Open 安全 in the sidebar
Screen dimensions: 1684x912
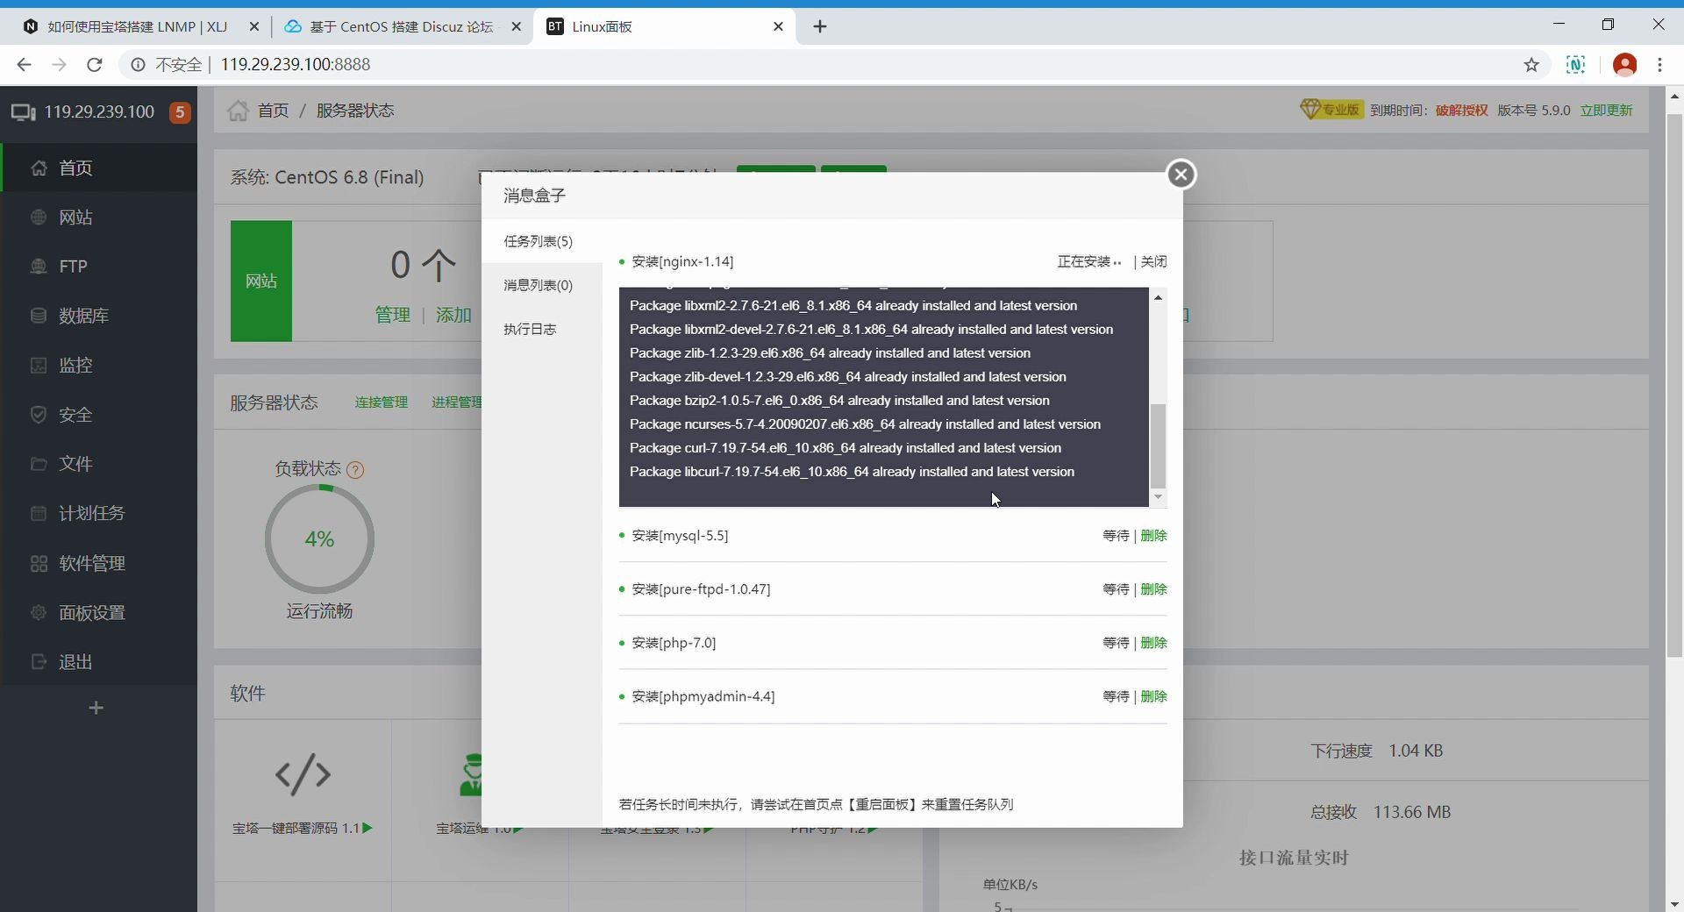tap(98, 415)
